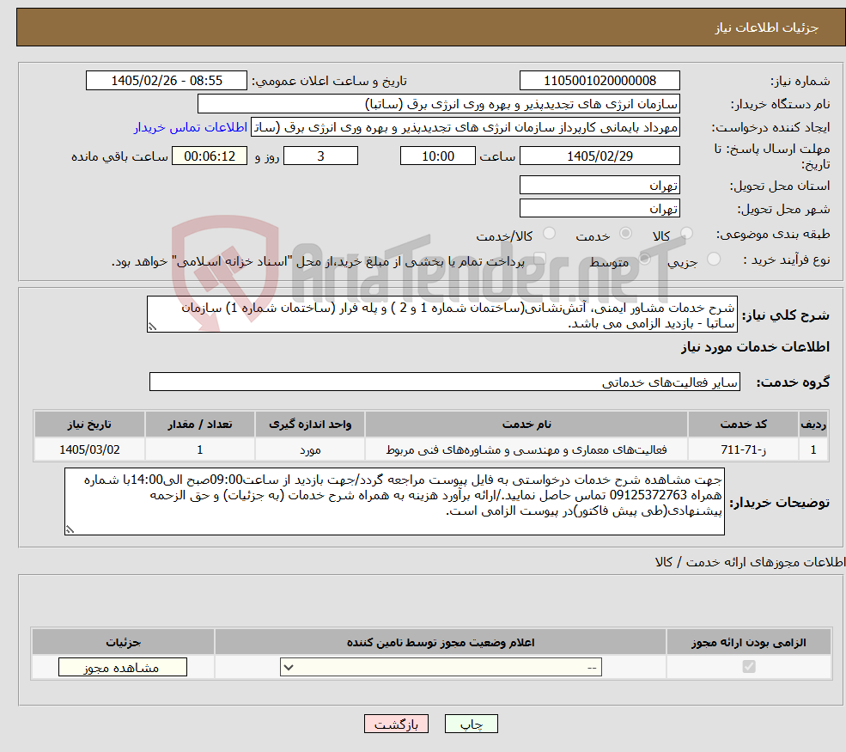Click the announcement date field 1405/02/26 - 08:55
846x752 pixels.
coord(166,81)
